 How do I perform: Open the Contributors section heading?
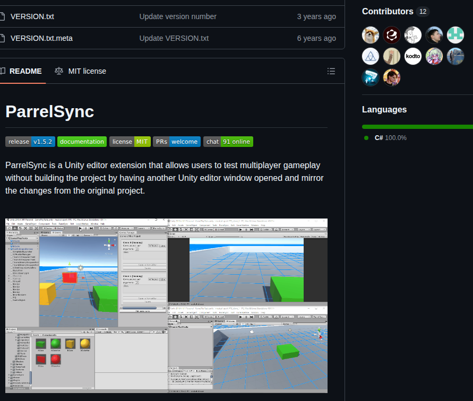click(388, 12)
